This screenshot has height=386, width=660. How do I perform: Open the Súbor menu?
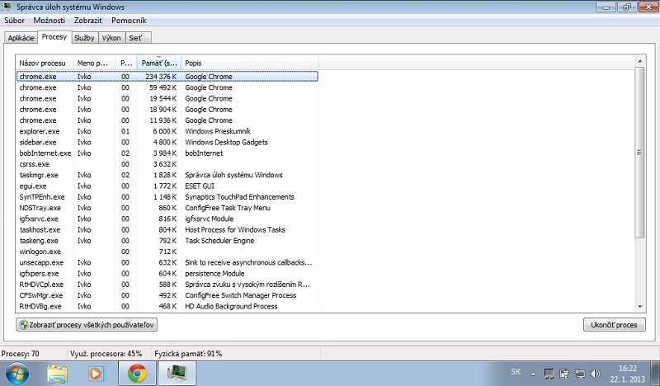(x=14, y=20)
